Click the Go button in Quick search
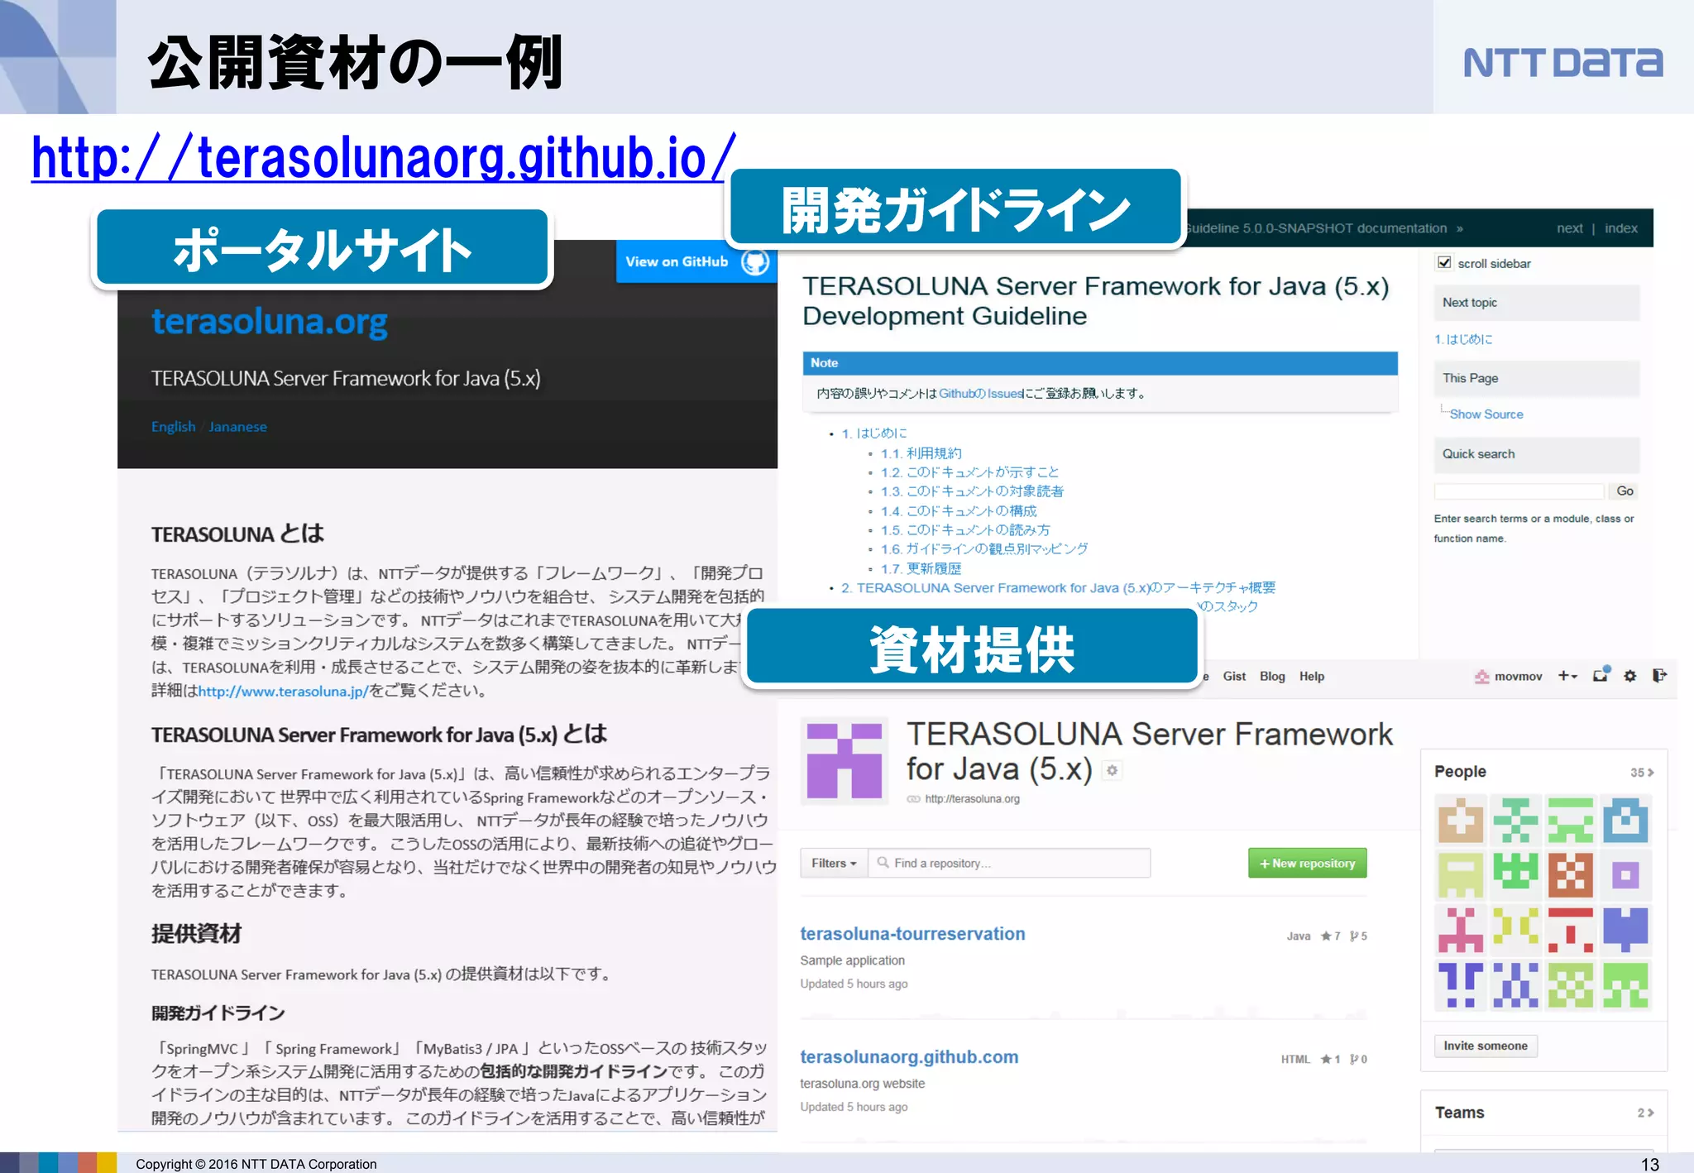 [x=1625, y=491]
